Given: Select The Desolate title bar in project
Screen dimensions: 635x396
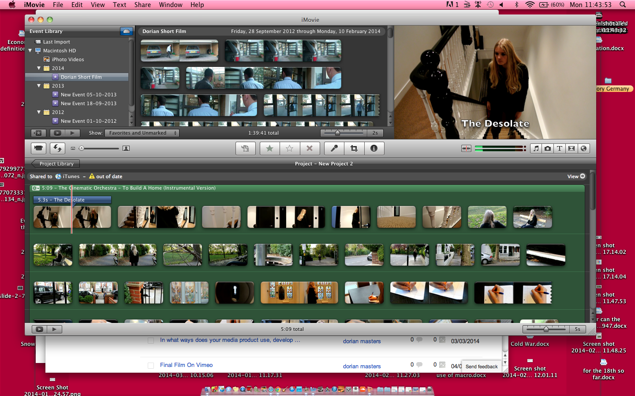Looking at the screenshot, I should tap(72, 200).
